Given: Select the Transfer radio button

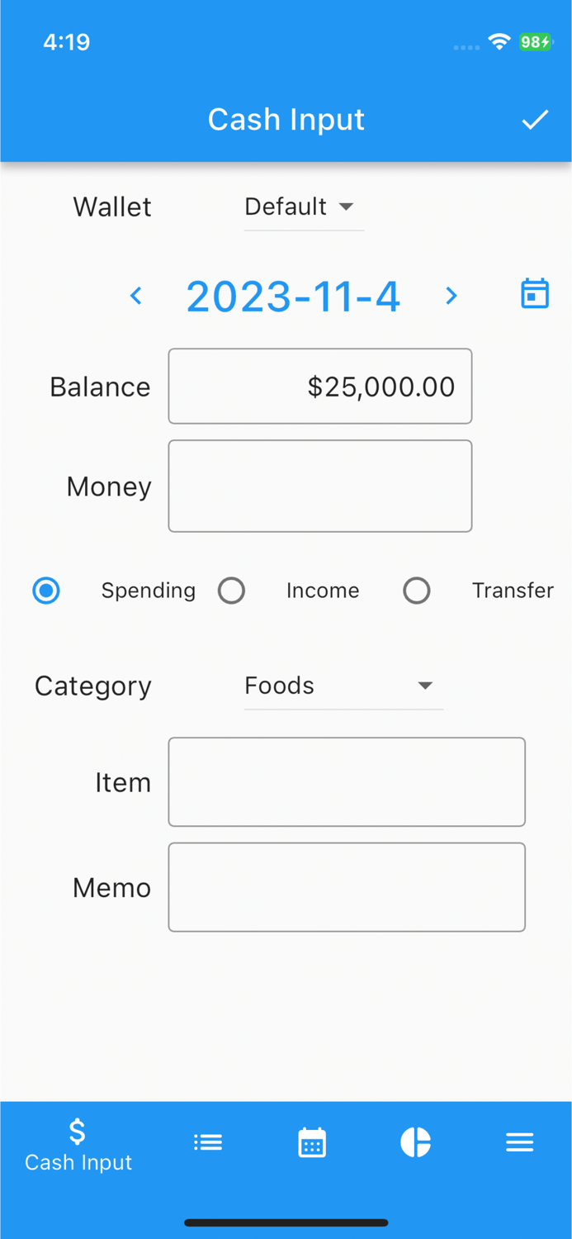Looking at the screenshot, I should click(x=417, y=590).
